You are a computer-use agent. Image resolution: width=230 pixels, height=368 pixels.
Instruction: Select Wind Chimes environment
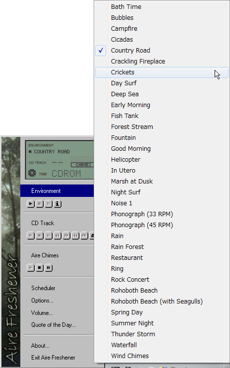tap(162, 356)
